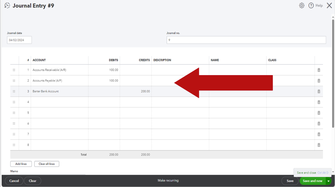Viewport: 335px width, 187px height.
Task: Click the Cancel button
Action: pyautogui.click(x=14, y=181)
